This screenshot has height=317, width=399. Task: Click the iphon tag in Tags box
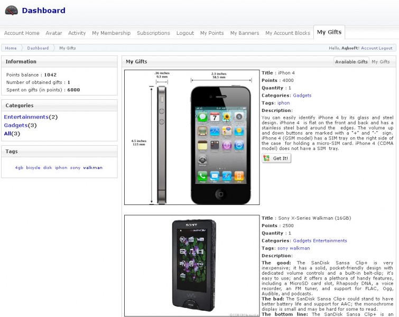(61, 167)
